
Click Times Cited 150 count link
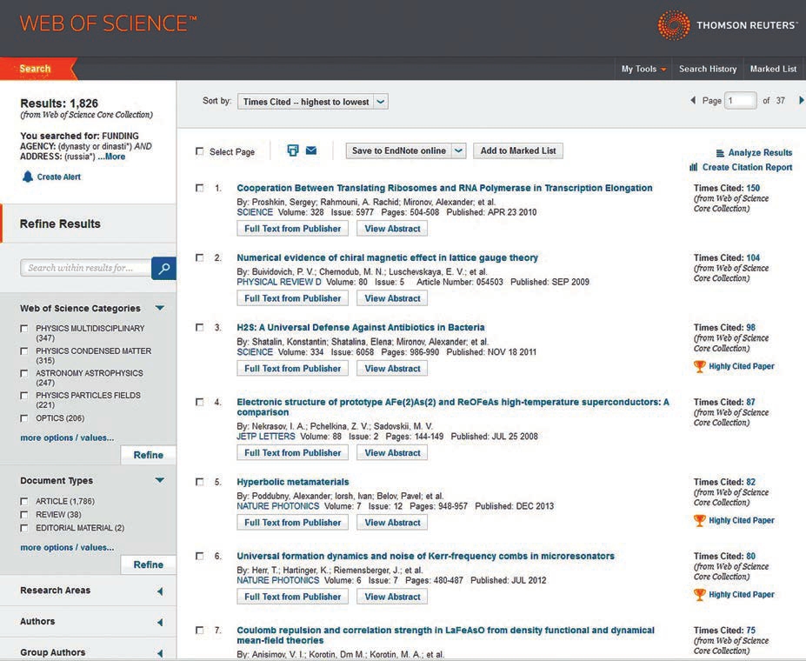pyautogui.click(x=753, y=188)
